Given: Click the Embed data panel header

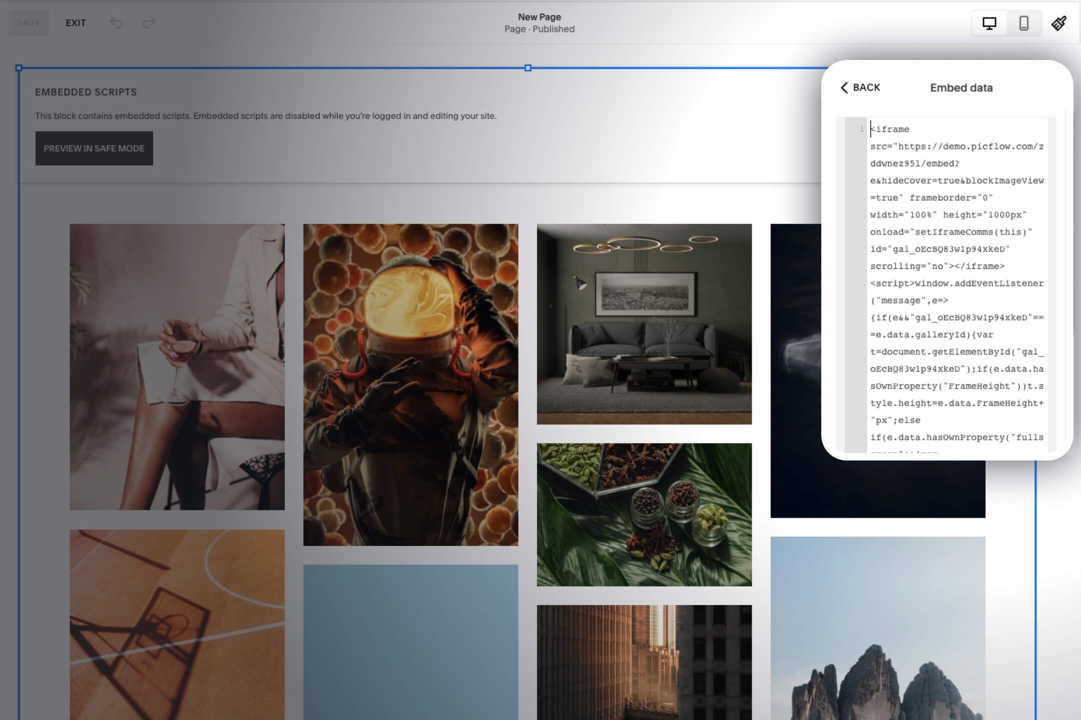Looking at the screenshot, I should [x=961, y=87].
